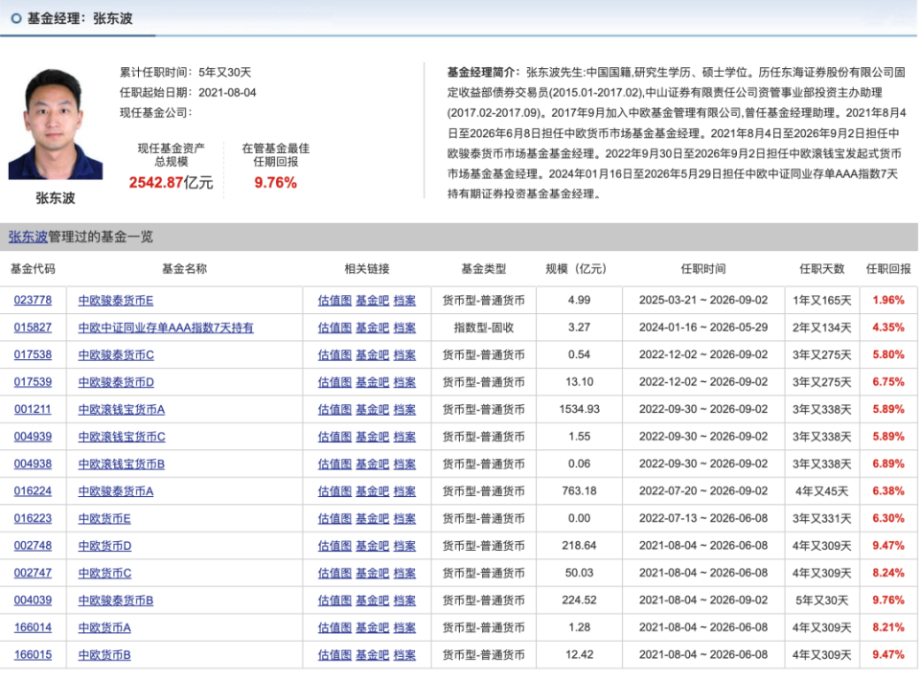Click the 任职天数 column header
Viewport: 920px width, 680px height.
821,269
